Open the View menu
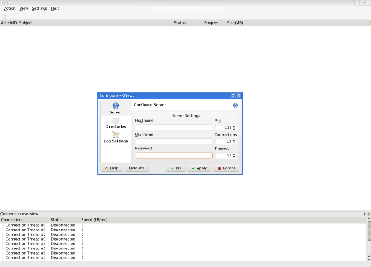371x267 pixels. 24,8
